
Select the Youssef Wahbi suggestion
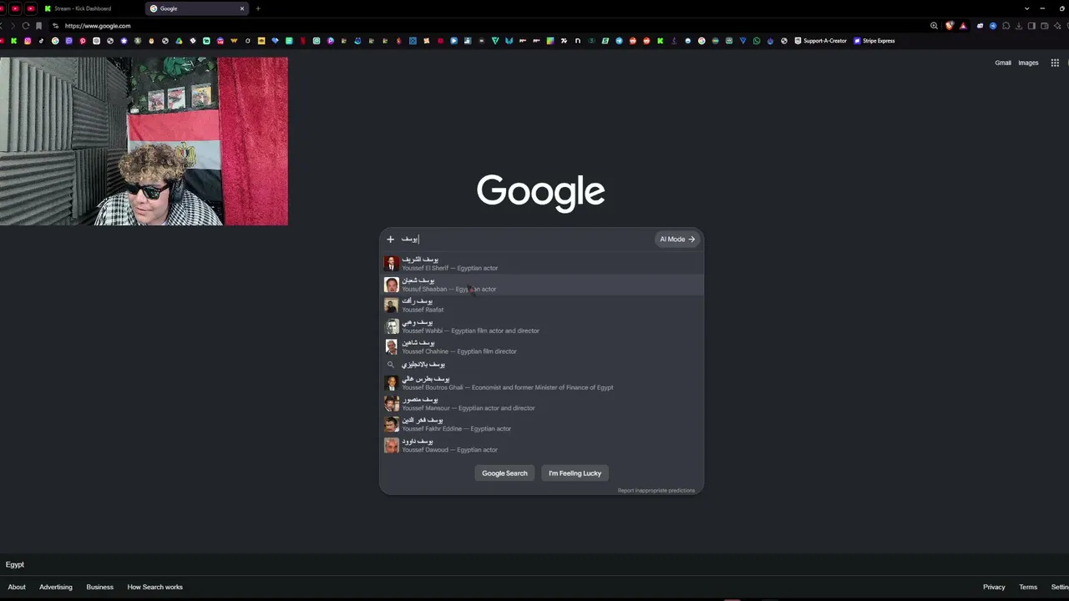(541, 326)
